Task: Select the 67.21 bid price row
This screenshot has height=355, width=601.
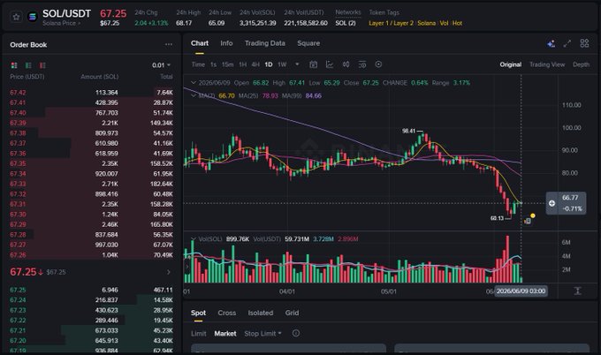Action: [91, 330]
